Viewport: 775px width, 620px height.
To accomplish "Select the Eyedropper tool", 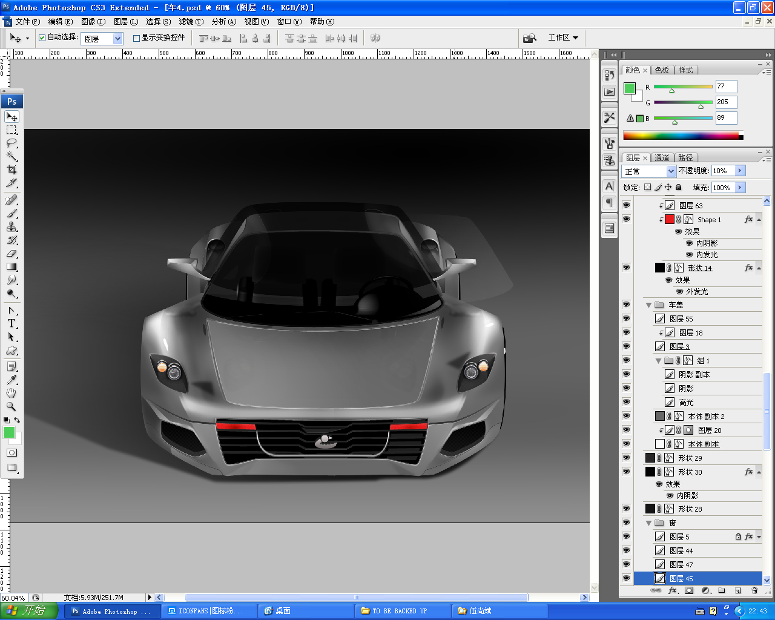I will (x=12, y=380).
